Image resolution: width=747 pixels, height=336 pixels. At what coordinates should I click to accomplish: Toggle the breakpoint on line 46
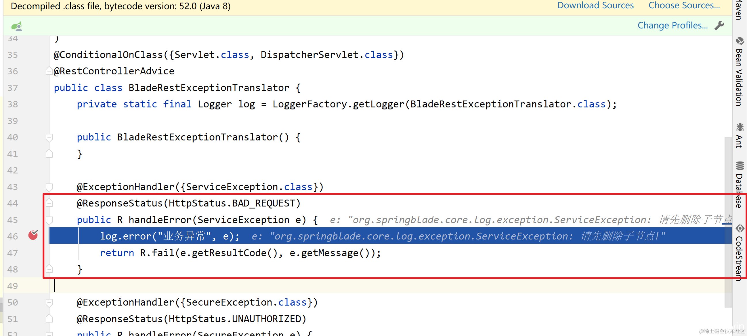[33, 235]
